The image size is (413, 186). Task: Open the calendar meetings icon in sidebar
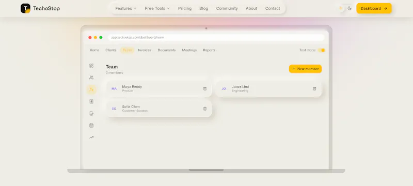coord(91,126)
